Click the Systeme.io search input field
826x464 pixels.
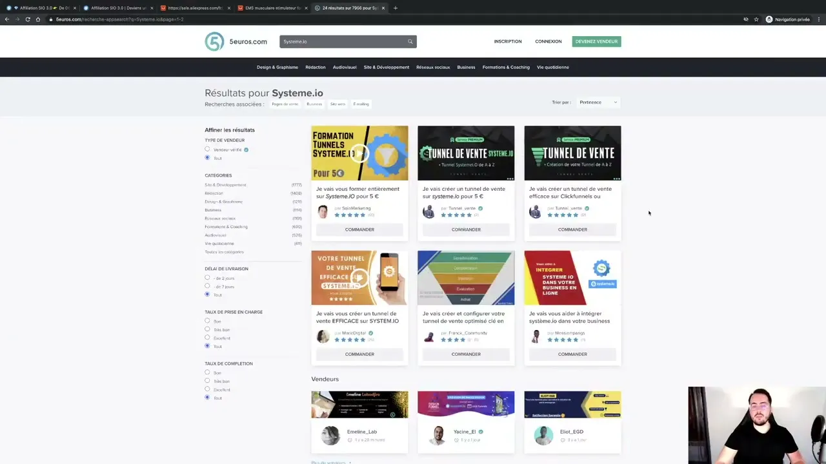click(342, 41)
